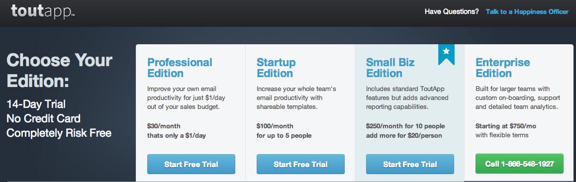Viewport: 576px width, 182px height.
Task: Open Talk to a Happiness Officer link
Action: (x=527, y=12)
